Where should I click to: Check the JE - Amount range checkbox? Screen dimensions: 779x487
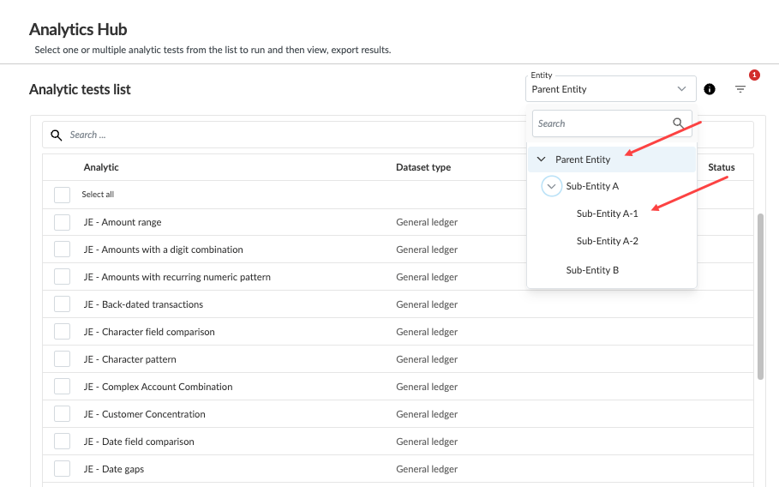[62, 222]
